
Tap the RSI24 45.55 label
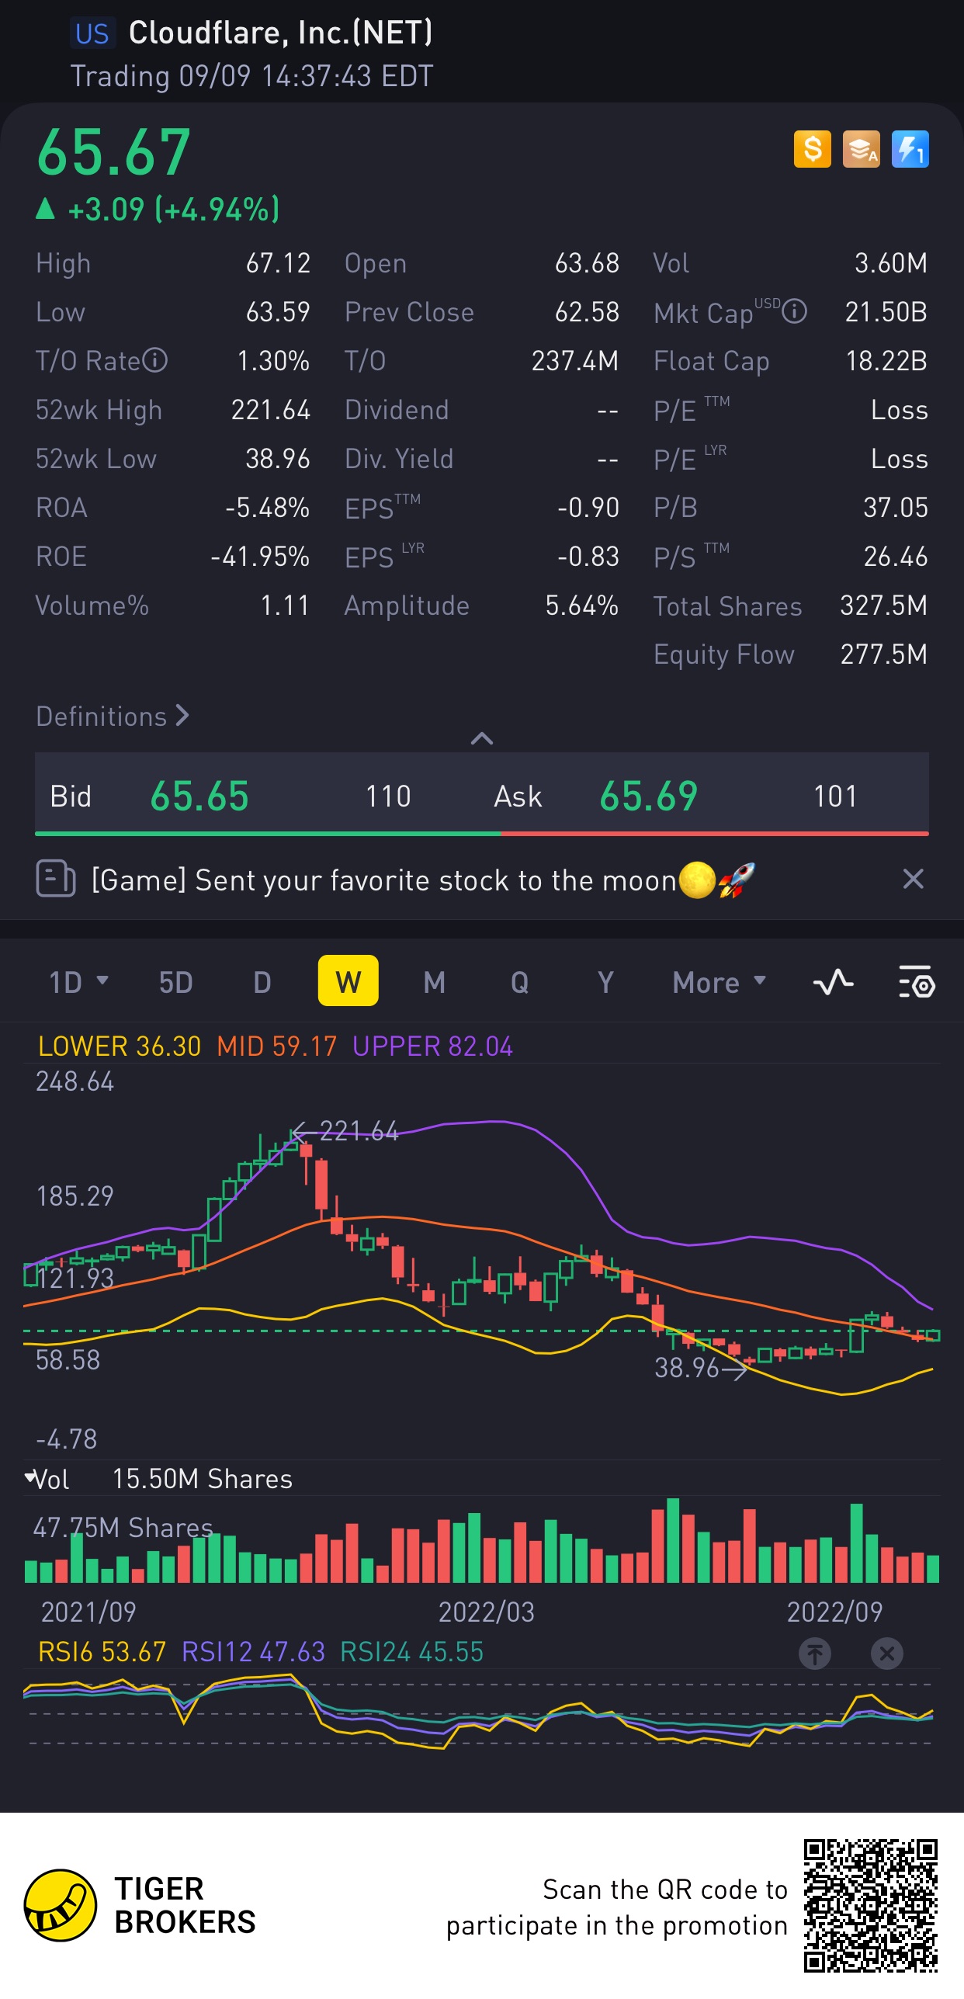pos(411,1651)
